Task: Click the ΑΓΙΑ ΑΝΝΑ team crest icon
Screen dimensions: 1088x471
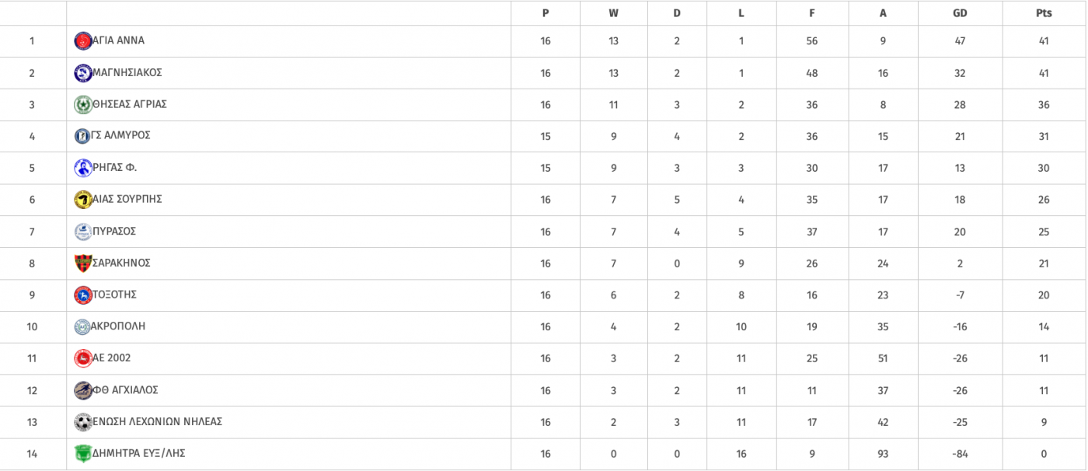Action: click(83, 41)
